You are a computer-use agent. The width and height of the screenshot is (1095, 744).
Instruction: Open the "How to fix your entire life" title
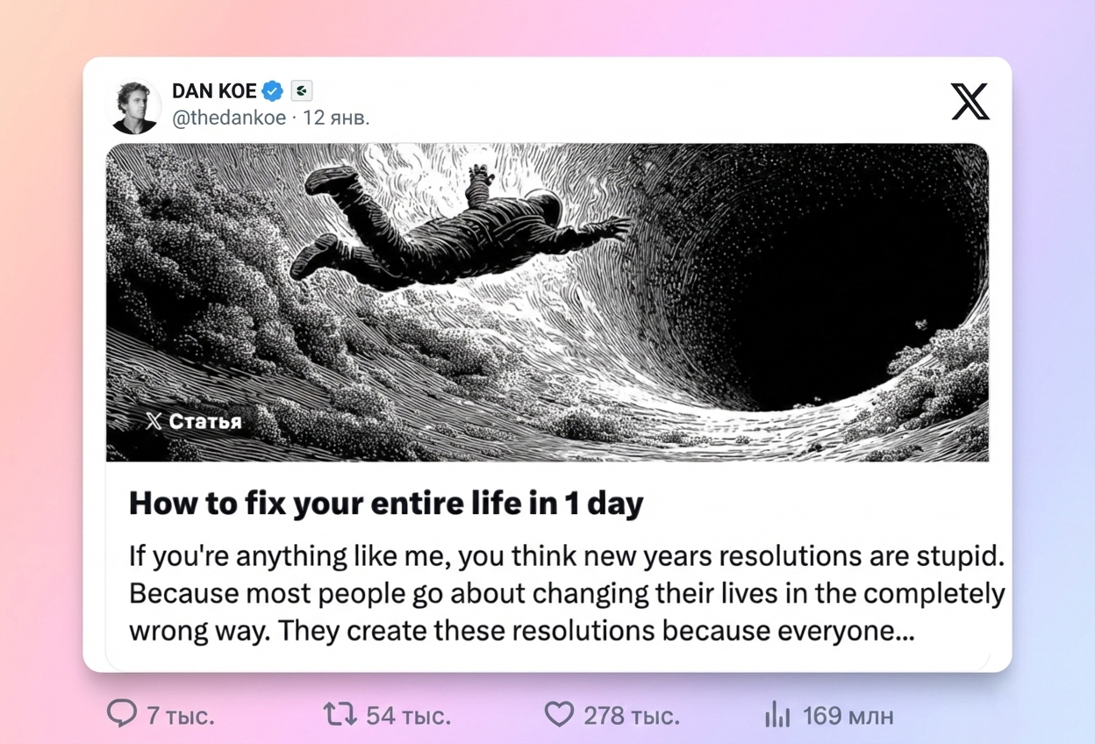pyautogui.click(x=386, y=504)
